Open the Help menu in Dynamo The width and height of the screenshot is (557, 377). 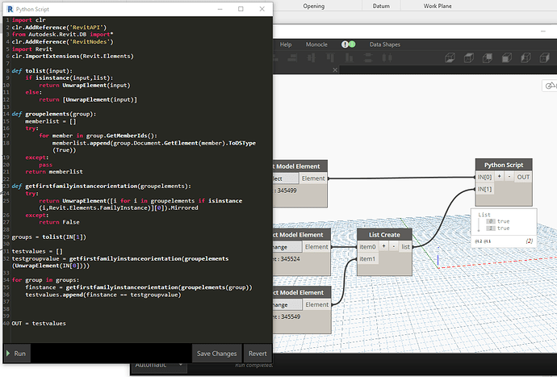(286, 44)
